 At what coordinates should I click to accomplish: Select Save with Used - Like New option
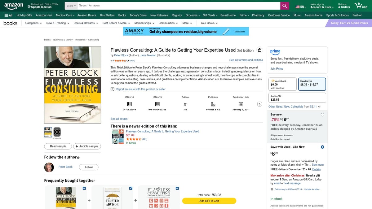(x=322, y=147)
